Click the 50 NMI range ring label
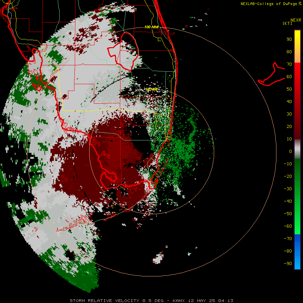The width and height of the screenshot is (303, 303). point(151,89)
